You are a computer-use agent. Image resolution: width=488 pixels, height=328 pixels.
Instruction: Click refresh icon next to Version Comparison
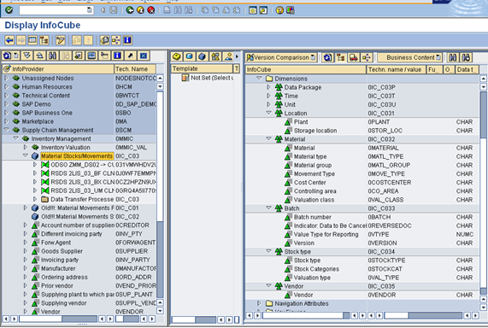(x=327, y=57)
